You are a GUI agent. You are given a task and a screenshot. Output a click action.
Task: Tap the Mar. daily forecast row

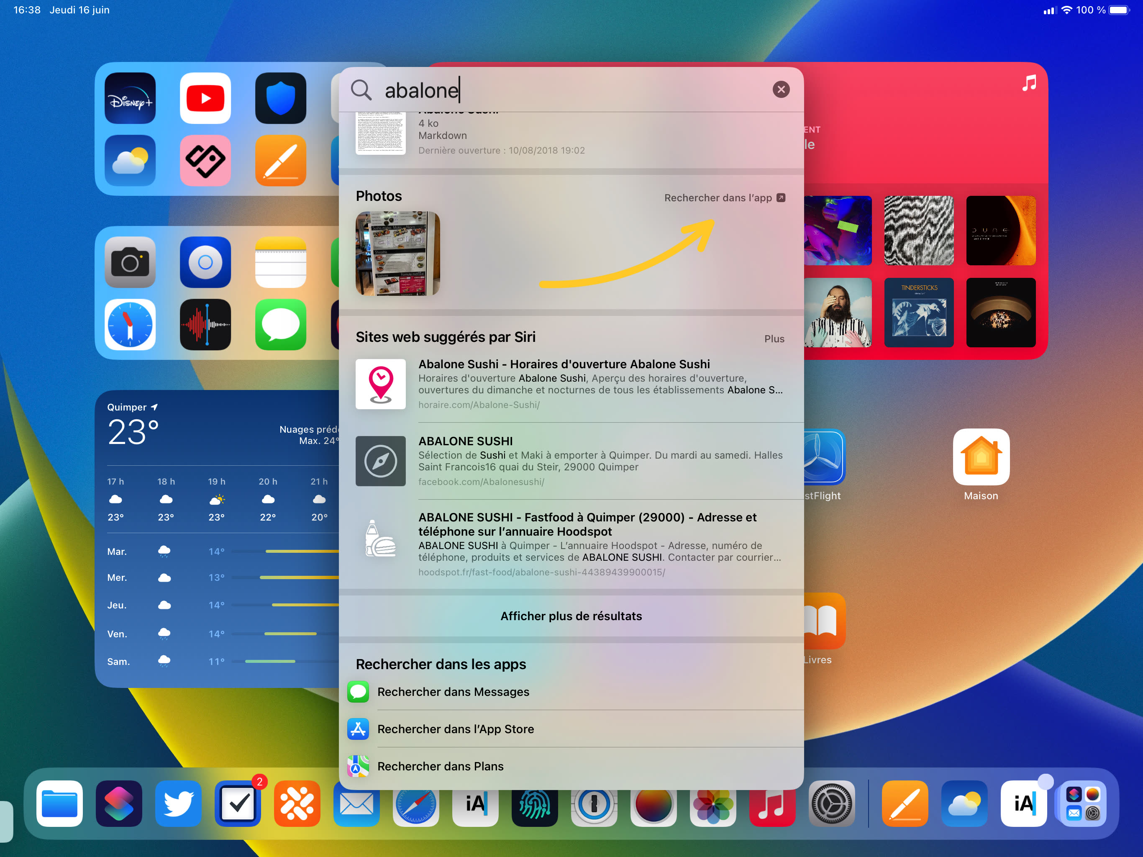(222, 552)
